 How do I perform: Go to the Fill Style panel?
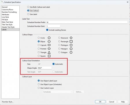click(5, 20)
